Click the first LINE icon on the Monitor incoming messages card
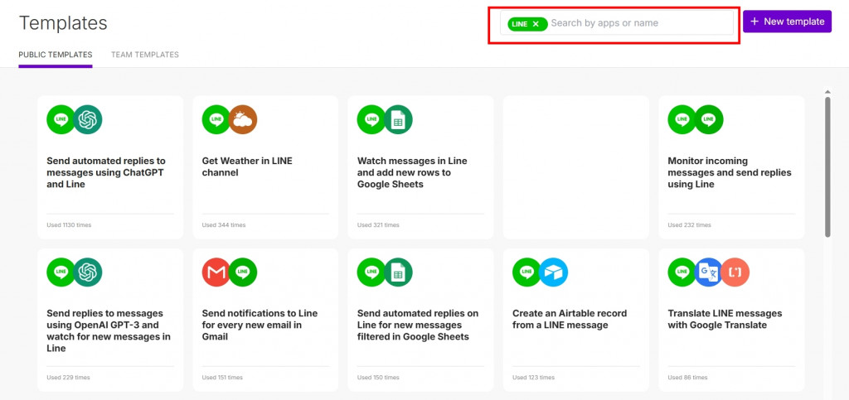Screen dimensions: 849x400 [x=682, y=119]
